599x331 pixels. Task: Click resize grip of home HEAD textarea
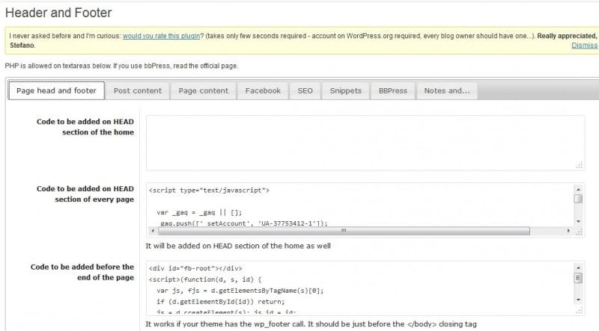pos(579,165)
